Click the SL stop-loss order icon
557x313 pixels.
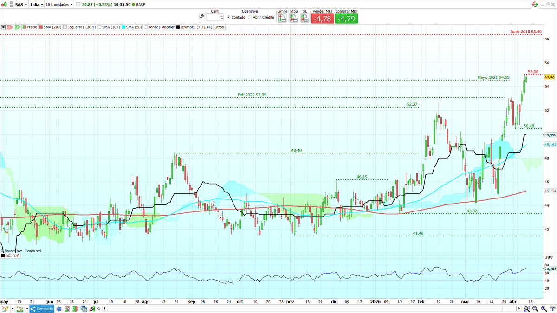(x=305, y=19)
